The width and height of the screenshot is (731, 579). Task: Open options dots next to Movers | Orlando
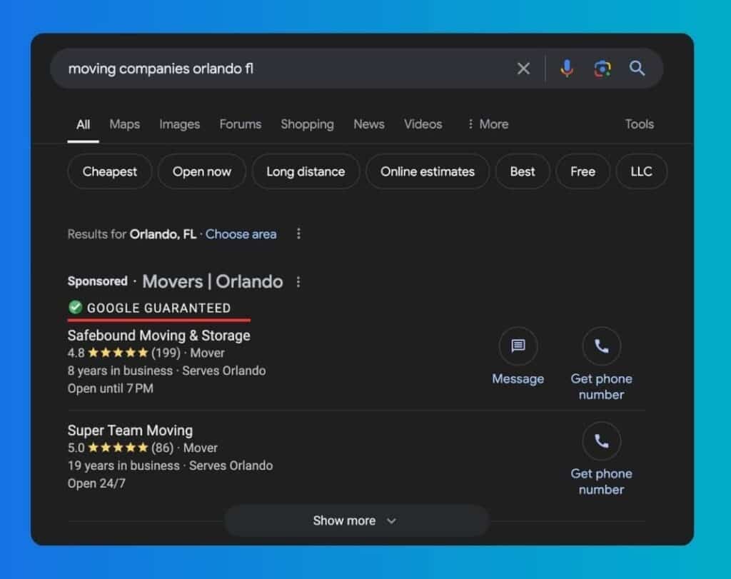click(x=298, y=281)
